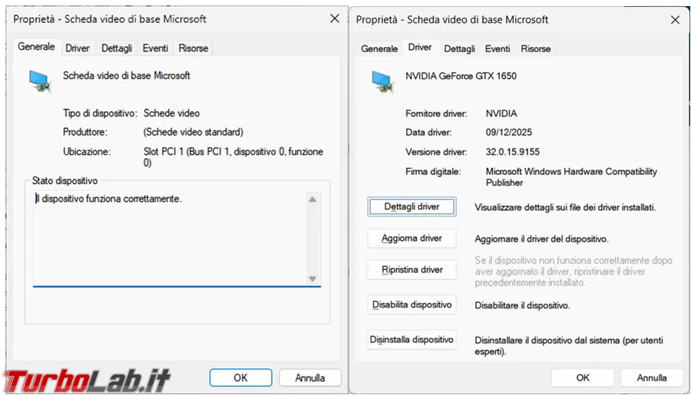Click Disabilita dispositivo button
691x395 pixels.
point(412,304)
